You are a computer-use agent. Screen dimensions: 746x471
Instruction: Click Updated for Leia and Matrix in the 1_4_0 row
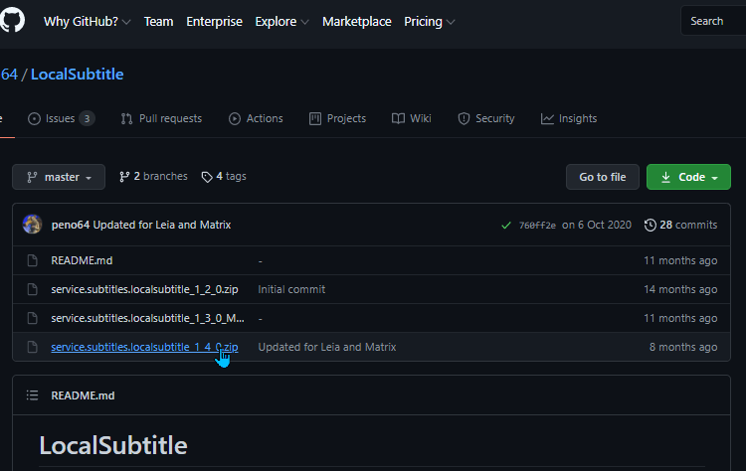[x=327, y=347]
